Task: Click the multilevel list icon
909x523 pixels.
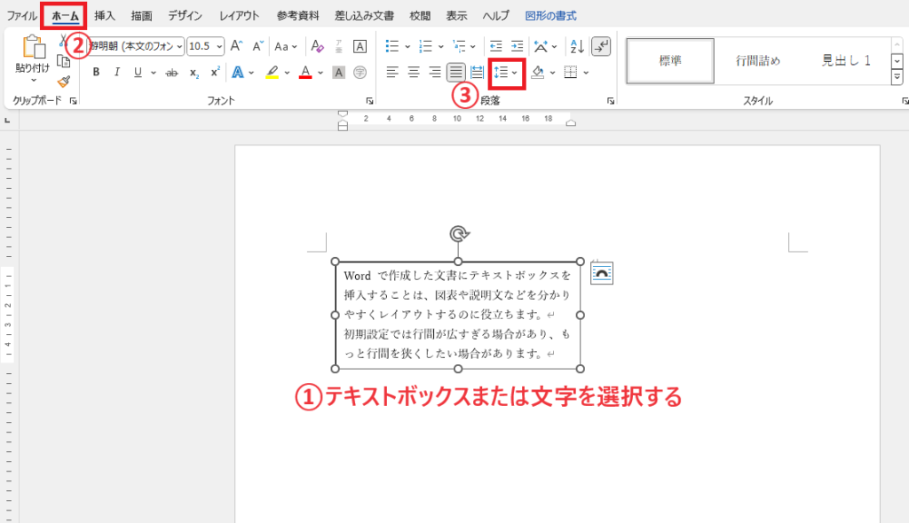Action: [459, 46]
